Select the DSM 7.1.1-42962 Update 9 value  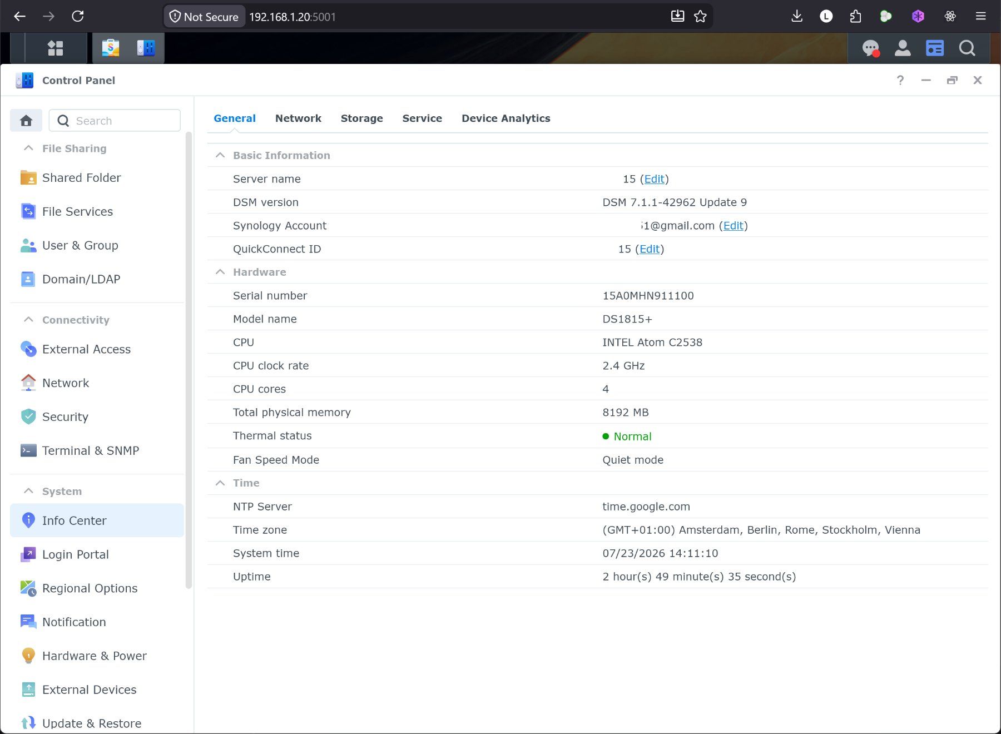click(x=675, y=202)
